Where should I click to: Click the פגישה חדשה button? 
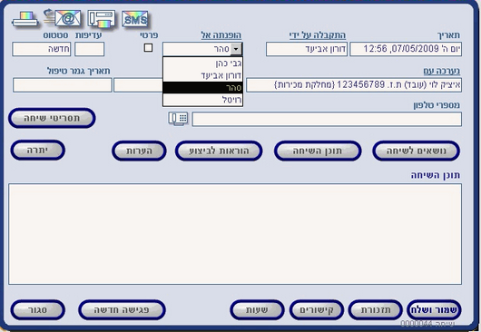coord(122,309)
